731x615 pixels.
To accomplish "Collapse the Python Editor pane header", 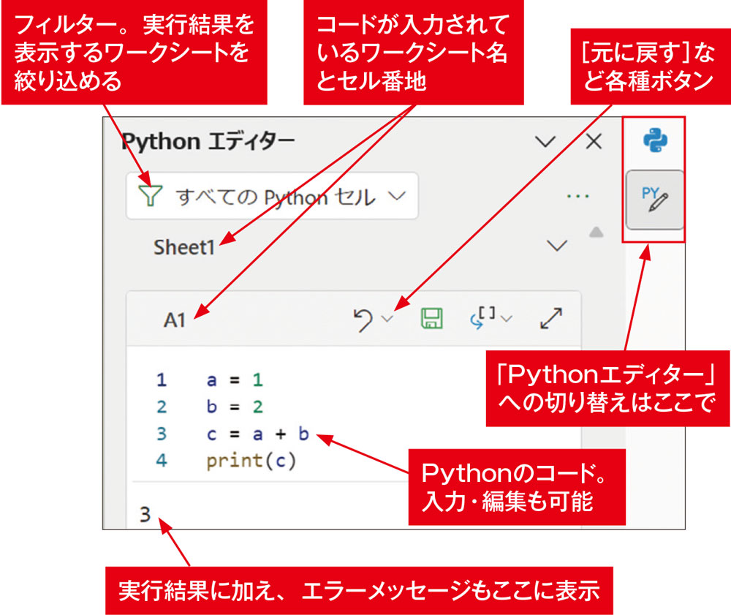I will (545, 141).
